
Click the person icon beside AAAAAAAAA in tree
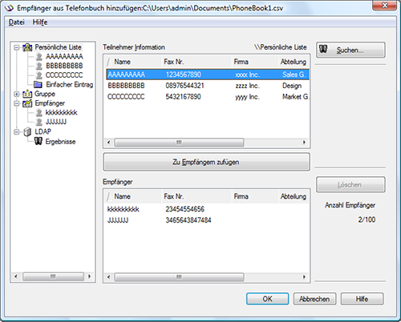pyautogui.click(x=39, y=57)
